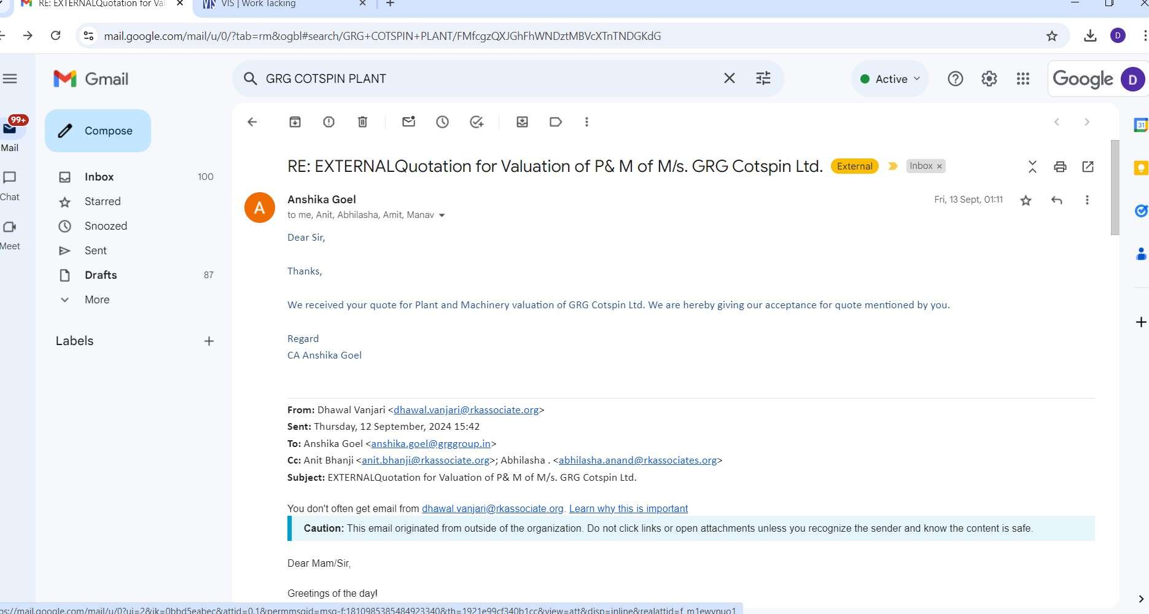The height and width of the screenshot is (614, 1149).
Task: Switch to VIS Work Tracking browser tab
Action: coord(279,4)
